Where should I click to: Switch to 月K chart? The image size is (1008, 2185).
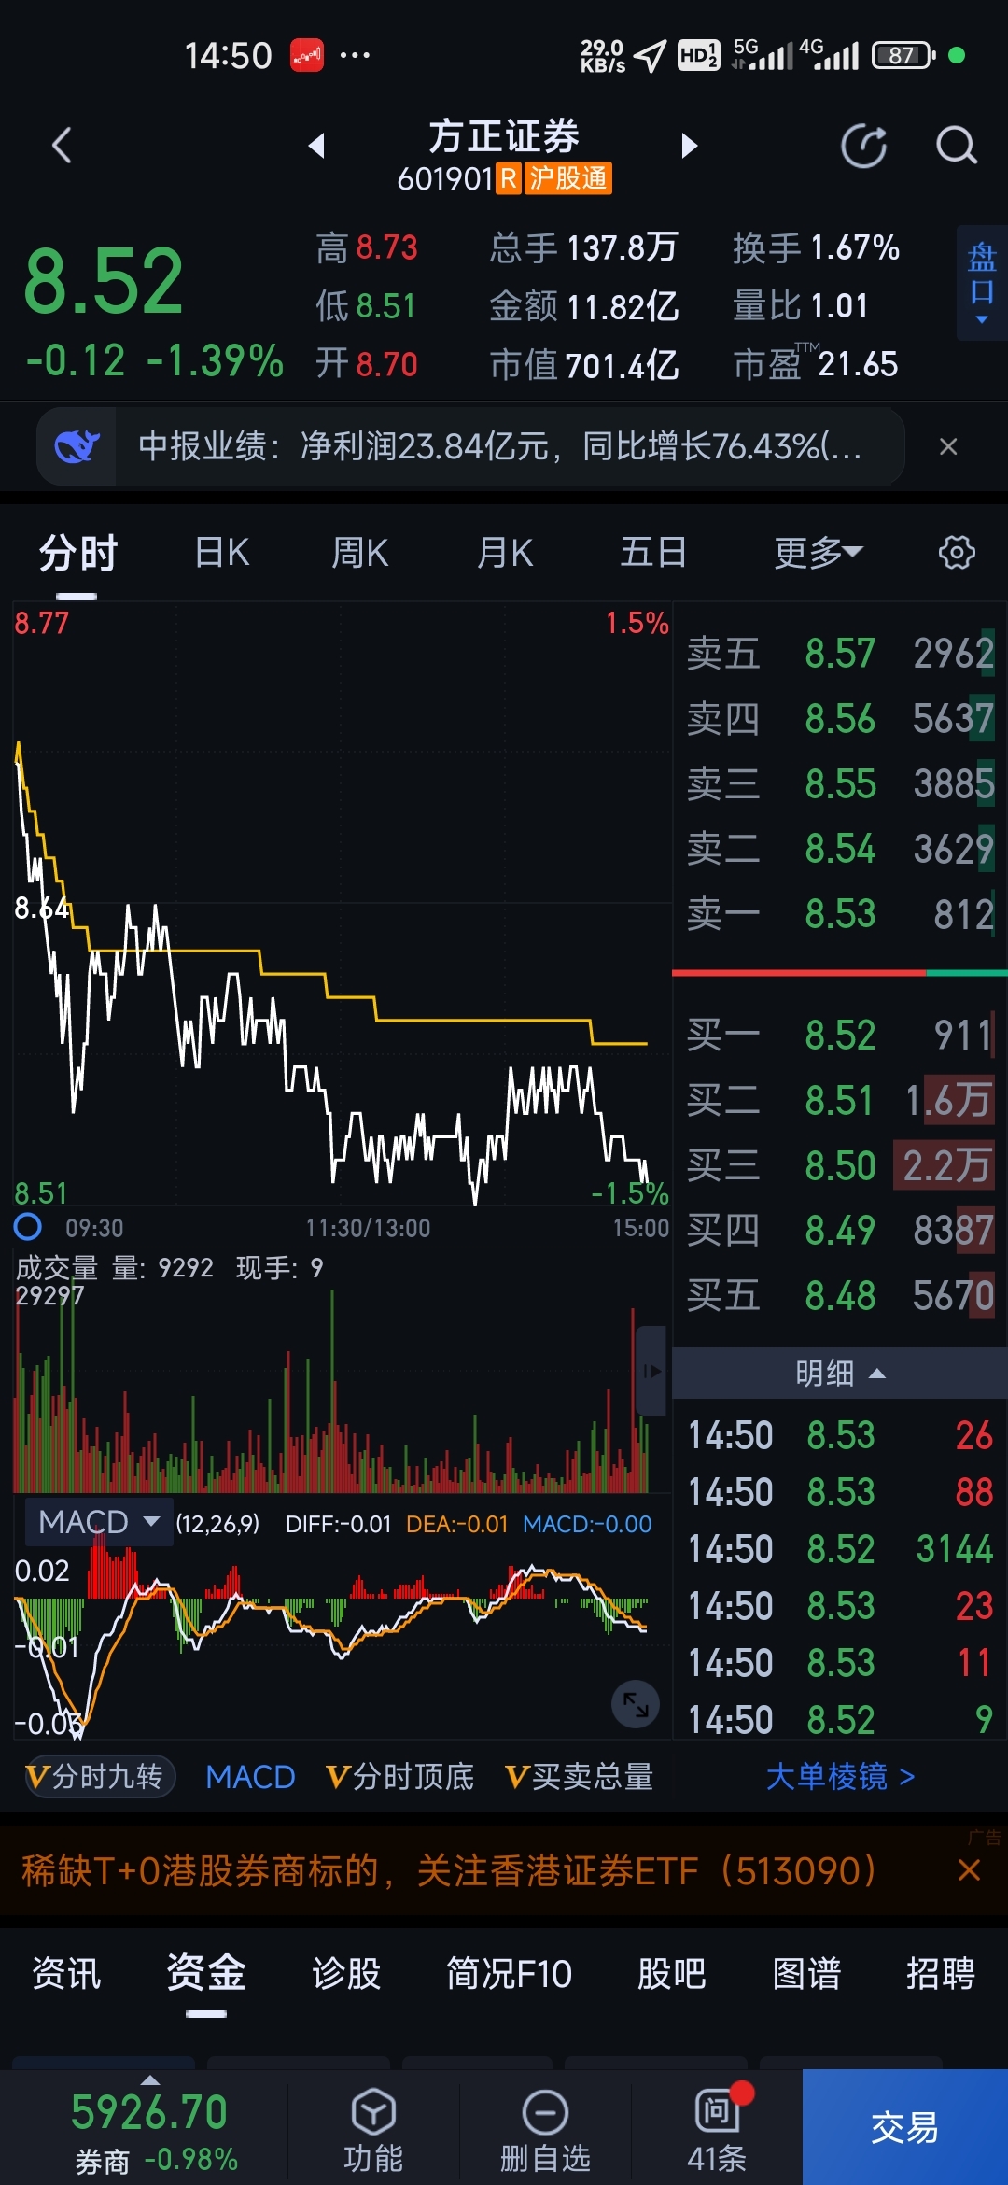click(505, 553)
